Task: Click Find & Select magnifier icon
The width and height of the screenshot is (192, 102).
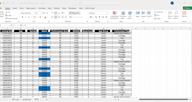Action: (x=176, y=13)
